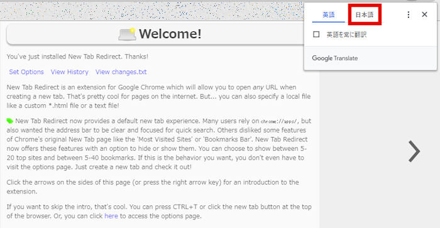Click the laptop icon beside Welcome
The image size is (440, 228).
click(127, 34)
